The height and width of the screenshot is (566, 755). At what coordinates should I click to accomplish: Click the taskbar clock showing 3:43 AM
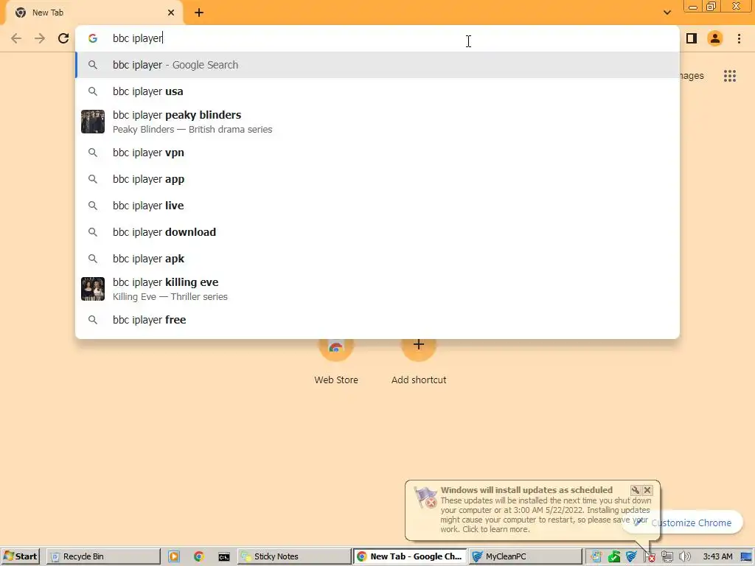(x=717, y=556)
